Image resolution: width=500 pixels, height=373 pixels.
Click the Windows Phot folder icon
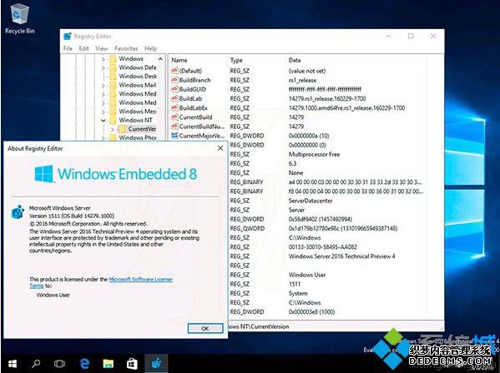click(x=113, y=137)
